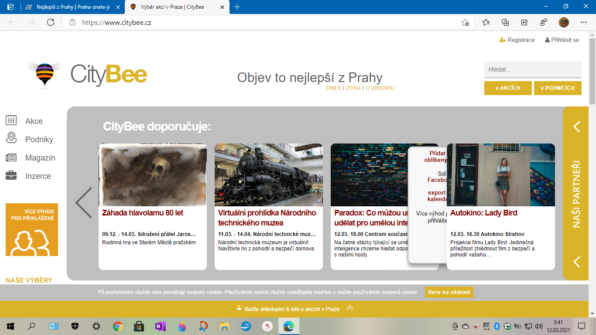Open Microsoft Store from taskbar
The height and width of the screenshot is (335, 596).
coord(139,326)
